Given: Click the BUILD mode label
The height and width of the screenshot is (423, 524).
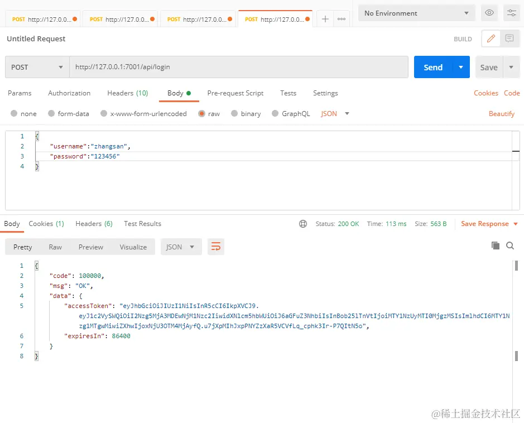Looking at the screenshot, I should pos(463,39).
